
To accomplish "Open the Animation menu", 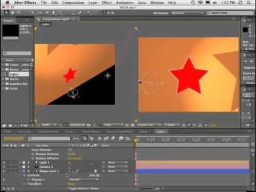I will [x=125, y=3].
